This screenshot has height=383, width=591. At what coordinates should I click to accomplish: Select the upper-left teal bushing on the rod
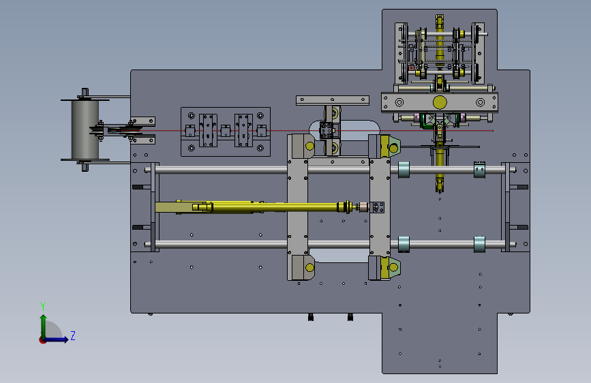pos(404,170)
